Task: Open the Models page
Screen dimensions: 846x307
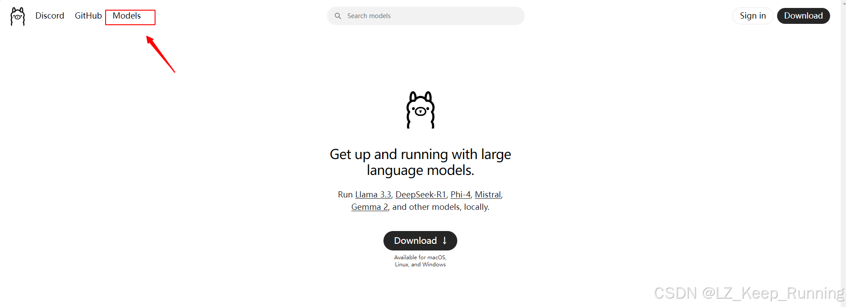Action: (127, 16)
